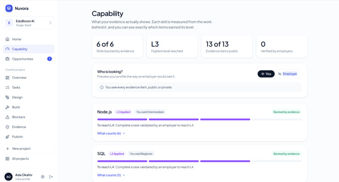Click the L3 Highest level reached card
This screenshot has width=339, height=182.
coord(172,47)
